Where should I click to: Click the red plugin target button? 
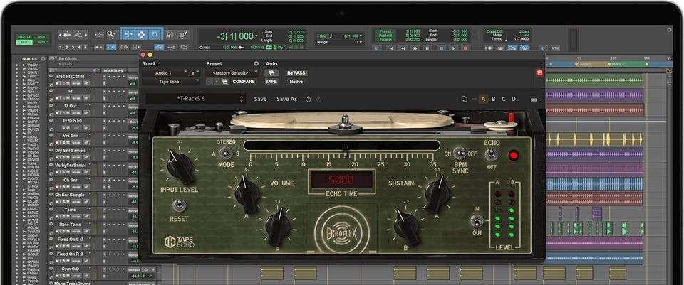(539, 72)
